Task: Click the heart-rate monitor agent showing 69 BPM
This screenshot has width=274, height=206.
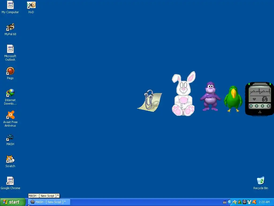Action: click(x=260, y=99)
